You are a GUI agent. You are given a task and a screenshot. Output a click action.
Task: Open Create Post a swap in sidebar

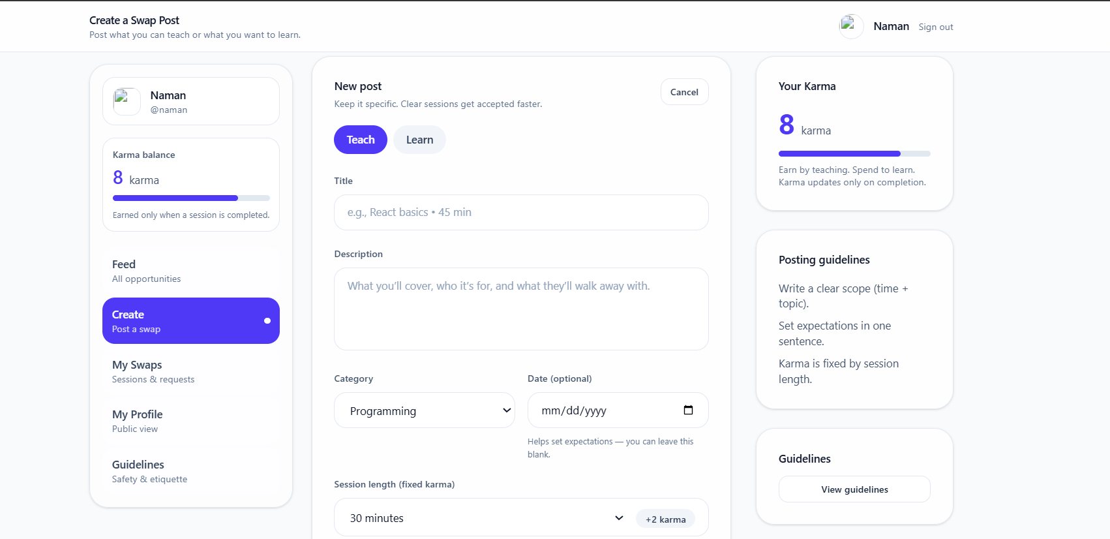[191, 321]
